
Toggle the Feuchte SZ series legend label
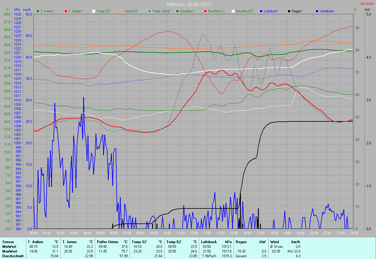[245, 11]
